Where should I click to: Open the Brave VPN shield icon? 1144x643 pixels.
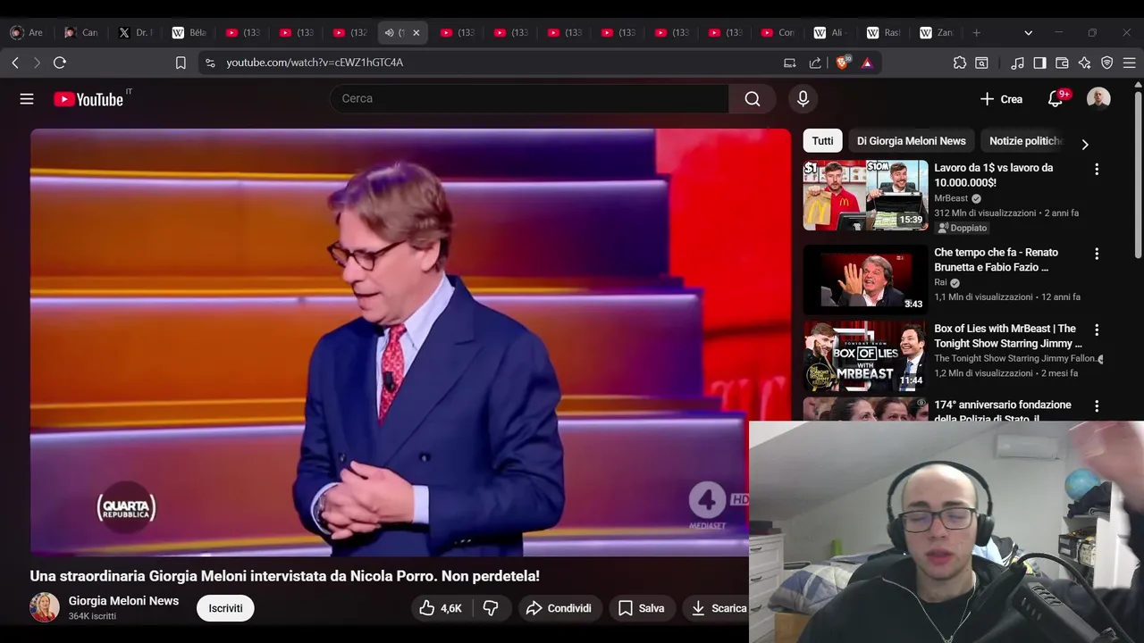pyautogui.click(x=1106, y=63)
